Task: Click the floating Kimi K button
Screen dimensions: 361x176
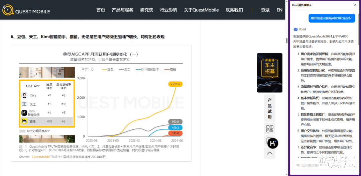Action: click(273, 143)
